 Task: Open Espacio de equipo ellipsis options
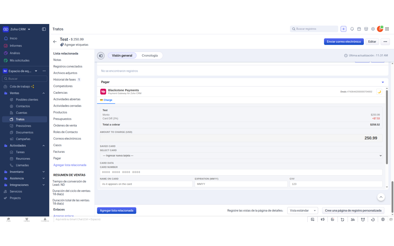click(44, 71)
